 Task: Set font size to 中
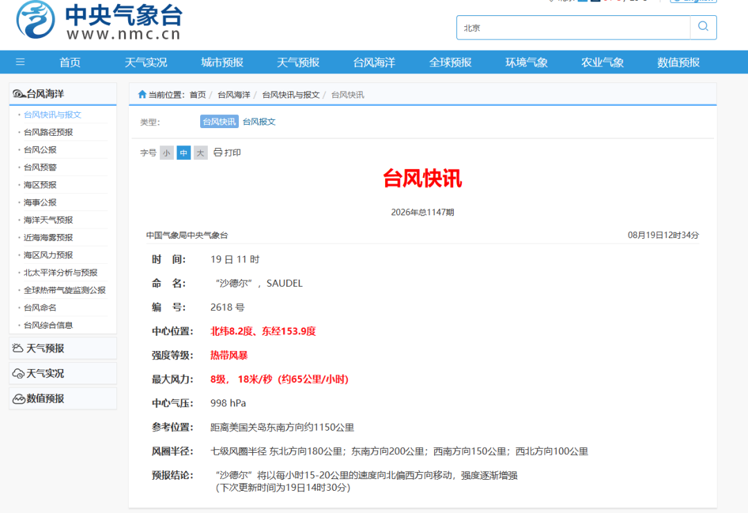[x=184, y=152]
